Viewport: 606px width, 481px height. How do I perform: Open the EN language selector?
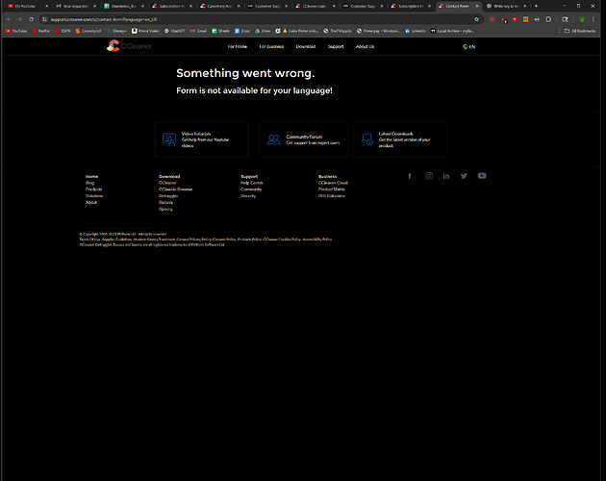click(x=468, y=46)
